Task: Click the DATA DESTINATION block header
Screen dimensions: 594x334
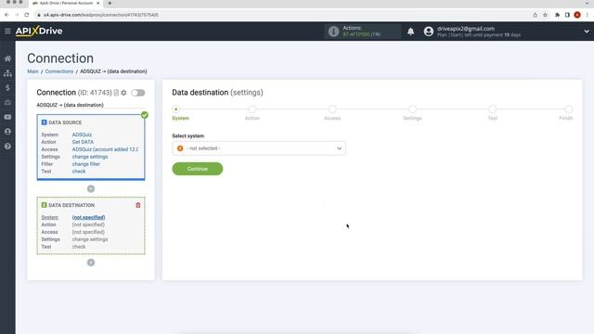Action: (71, 205)
